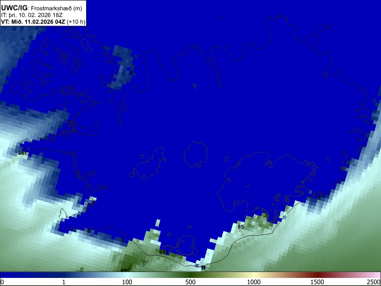Screen dimensions: 381x286
Task: Click the "1000" label on the color scale
Action: coord(254,282)
